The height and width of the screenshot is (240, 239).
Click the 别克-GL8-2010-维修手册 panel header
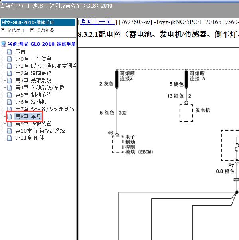click(38, 22)
